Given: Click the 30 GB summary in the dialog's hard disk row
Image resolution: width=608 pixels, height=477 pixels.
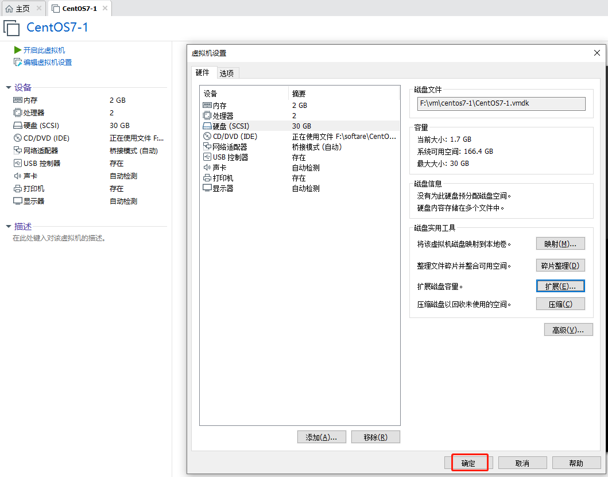Looking at the screenshot, I should coord(301,126).
